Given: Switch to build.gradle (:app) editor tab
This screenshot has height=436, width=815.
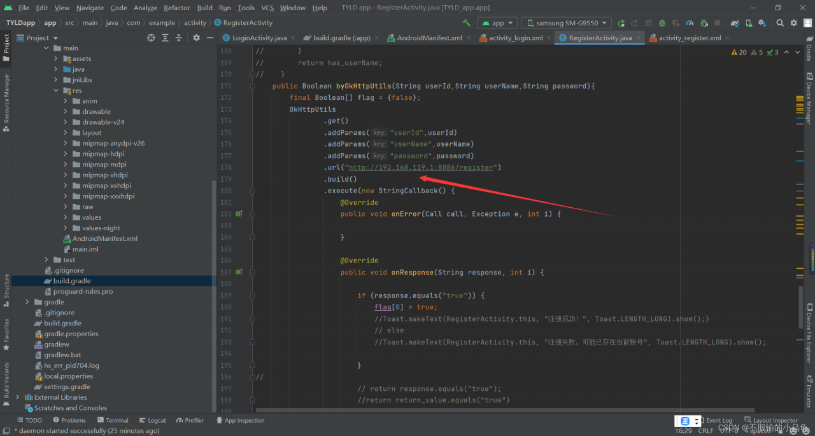Looking at the screenshot, I should coord(341,38).
